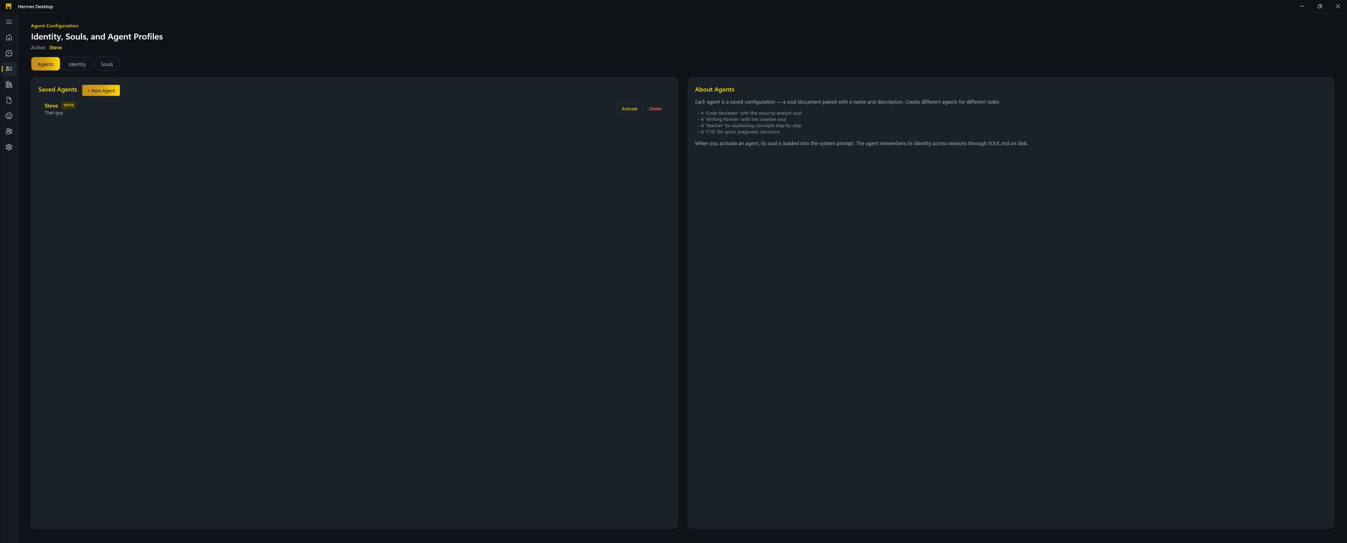1347x543 pixels.
Task: Click the 'active' badge next to Steve
Action: [x=69, y=105]
